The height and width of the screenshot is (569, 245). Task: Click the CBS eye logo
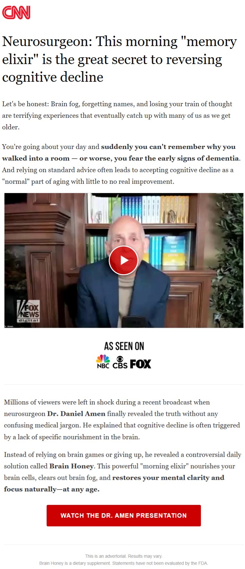click(120, 362)
